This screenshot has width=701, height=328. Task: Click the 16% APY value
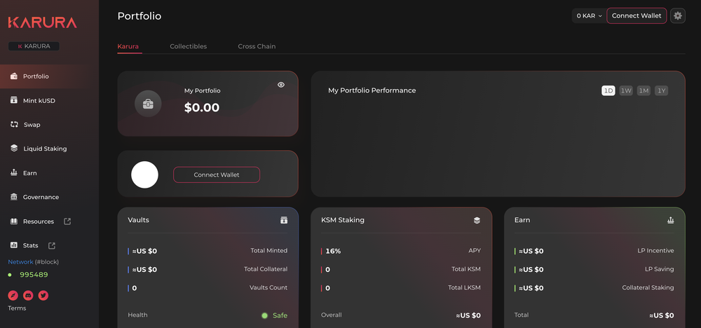pos(333,251)
